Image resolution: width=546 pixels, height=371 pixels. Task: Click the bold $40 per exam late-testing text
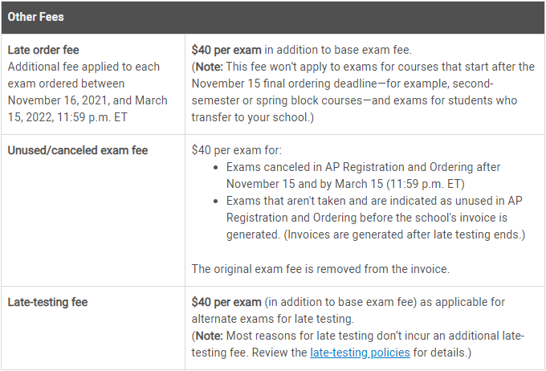pos(226,302)
